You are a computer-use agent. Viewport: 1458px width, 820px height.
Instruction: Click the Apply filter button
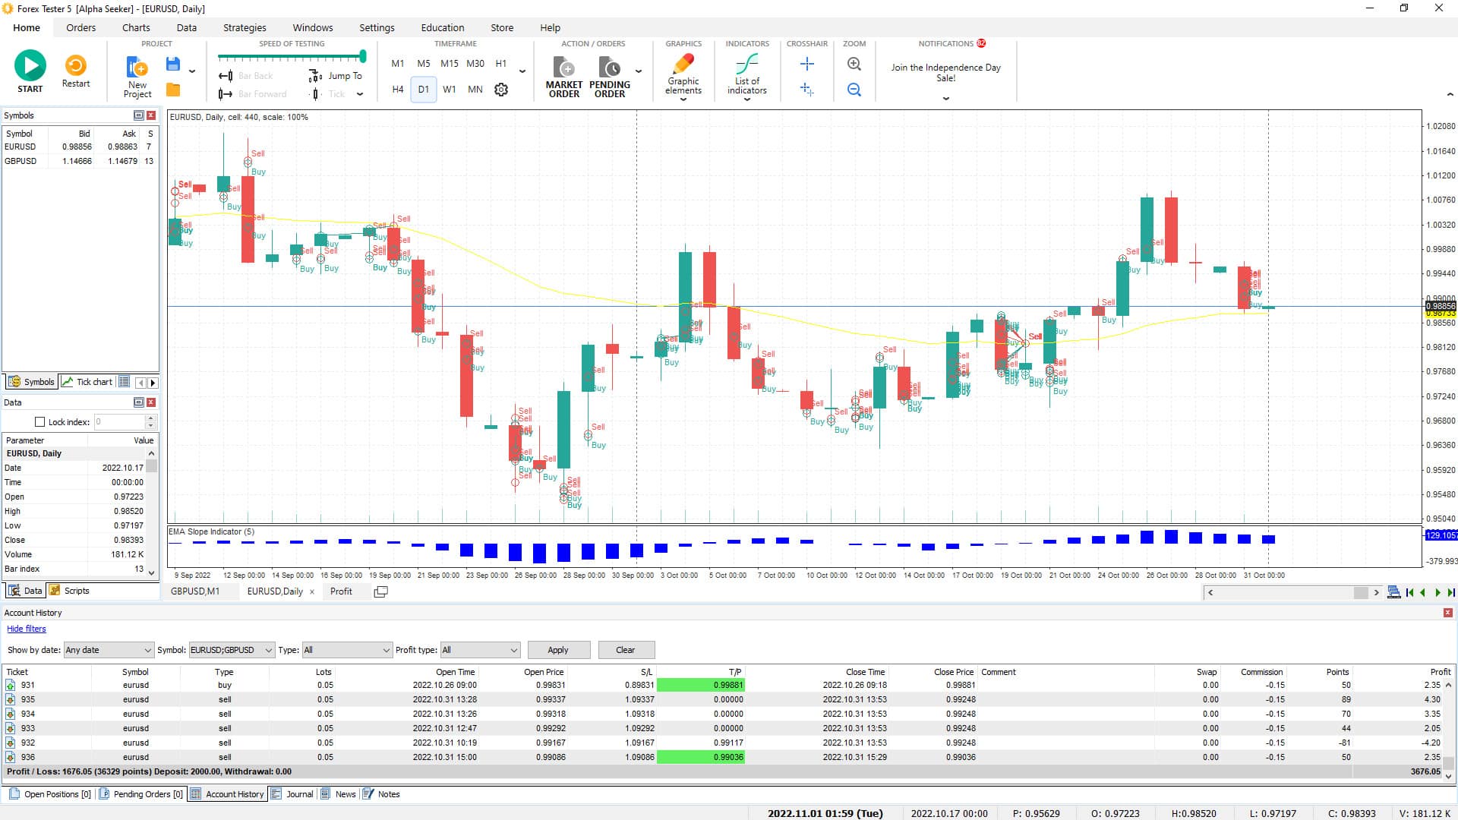[558, 650]
